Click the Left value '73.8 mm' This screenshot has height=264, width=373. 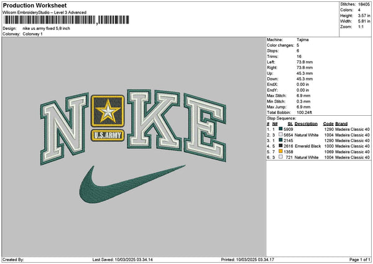point(305,62)
